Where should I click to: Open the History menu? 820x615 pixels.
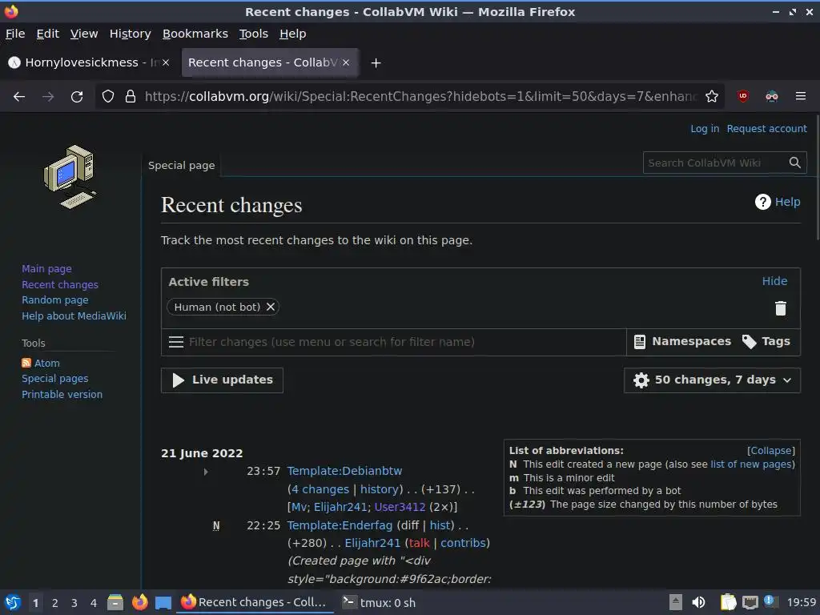[x=131, y=34]
